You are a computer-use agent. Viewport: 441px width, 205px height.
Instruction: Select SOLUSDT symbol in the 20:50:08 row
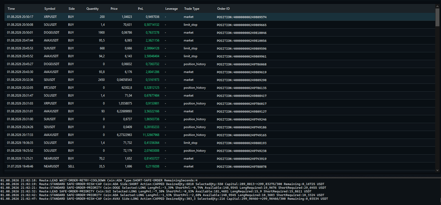click(50, 25)
